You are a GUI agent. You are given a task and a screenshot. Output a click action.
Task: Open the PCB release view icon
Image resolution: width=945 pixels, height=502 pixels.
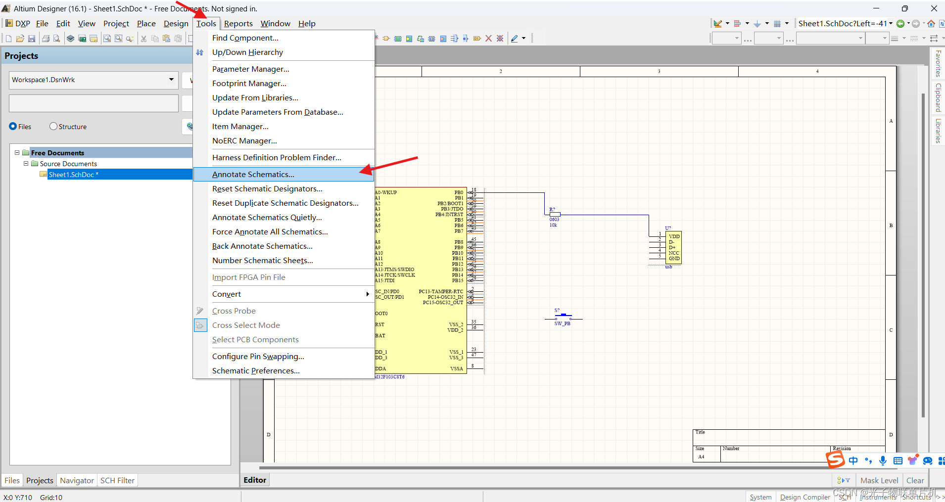pyautogui.click(x=82, y=39)
